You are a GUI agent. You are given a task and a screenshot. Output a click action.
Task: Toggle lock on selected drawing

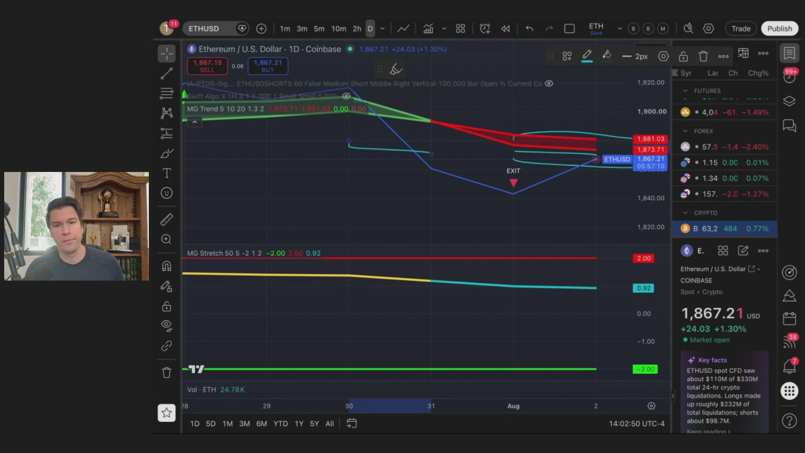(x=683, y=56)
